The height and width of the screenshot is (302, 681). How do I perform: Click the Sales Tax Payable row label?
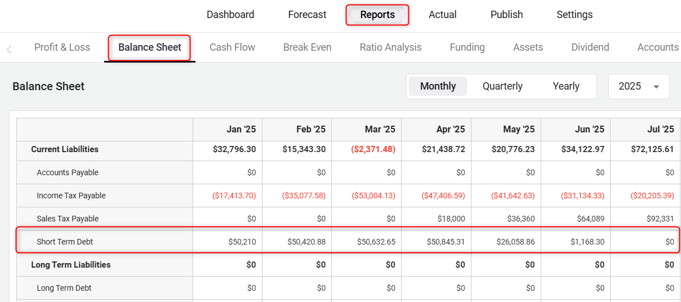point(68,219)
